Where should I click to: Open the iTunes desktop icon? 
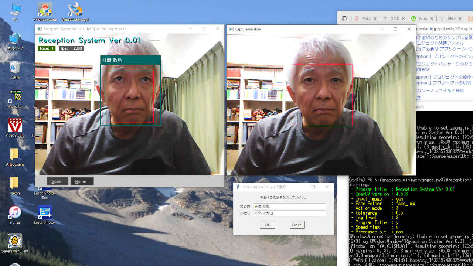point(15,213)
